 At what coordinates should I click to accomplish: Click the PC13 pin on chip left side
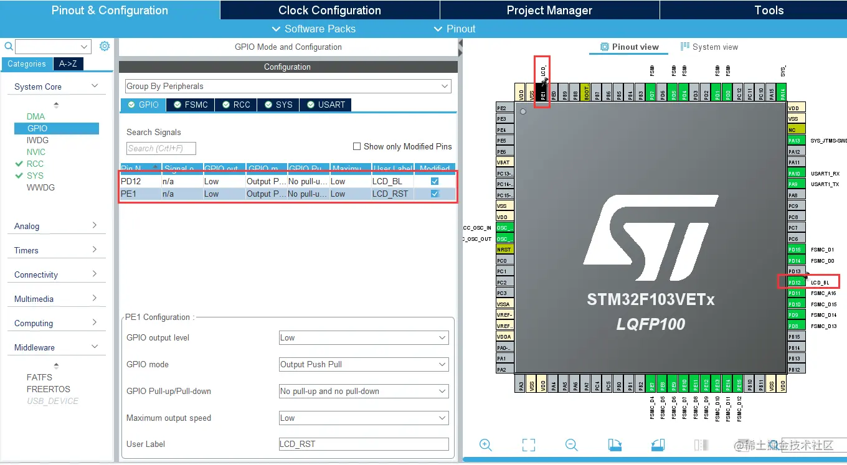pyautogui.click(x=504, y=174)
